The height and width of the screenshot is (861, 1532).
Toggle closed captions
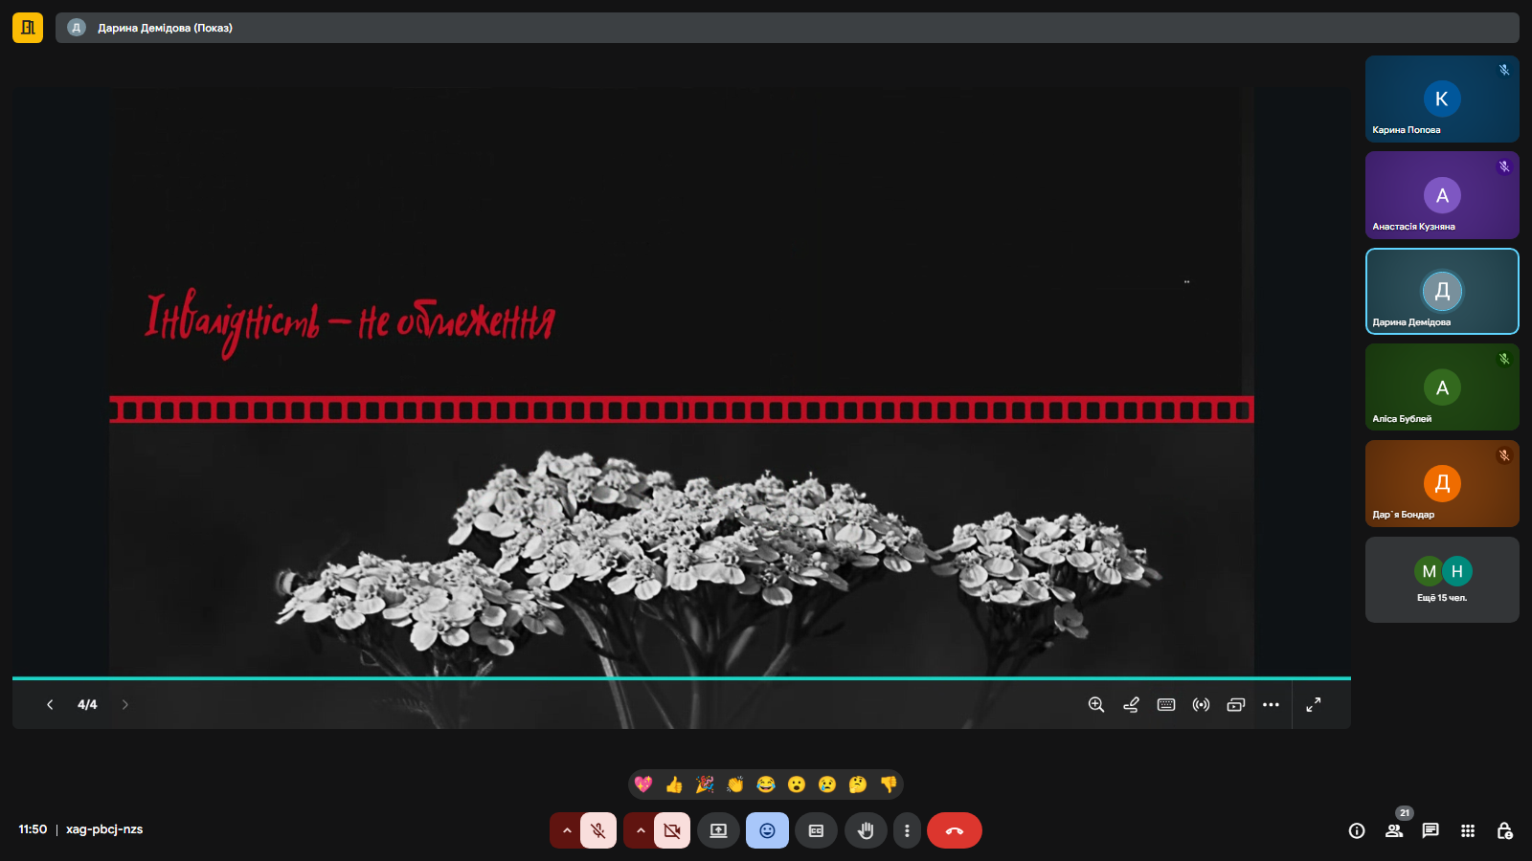pyautogui.click(x=816, y=830)
